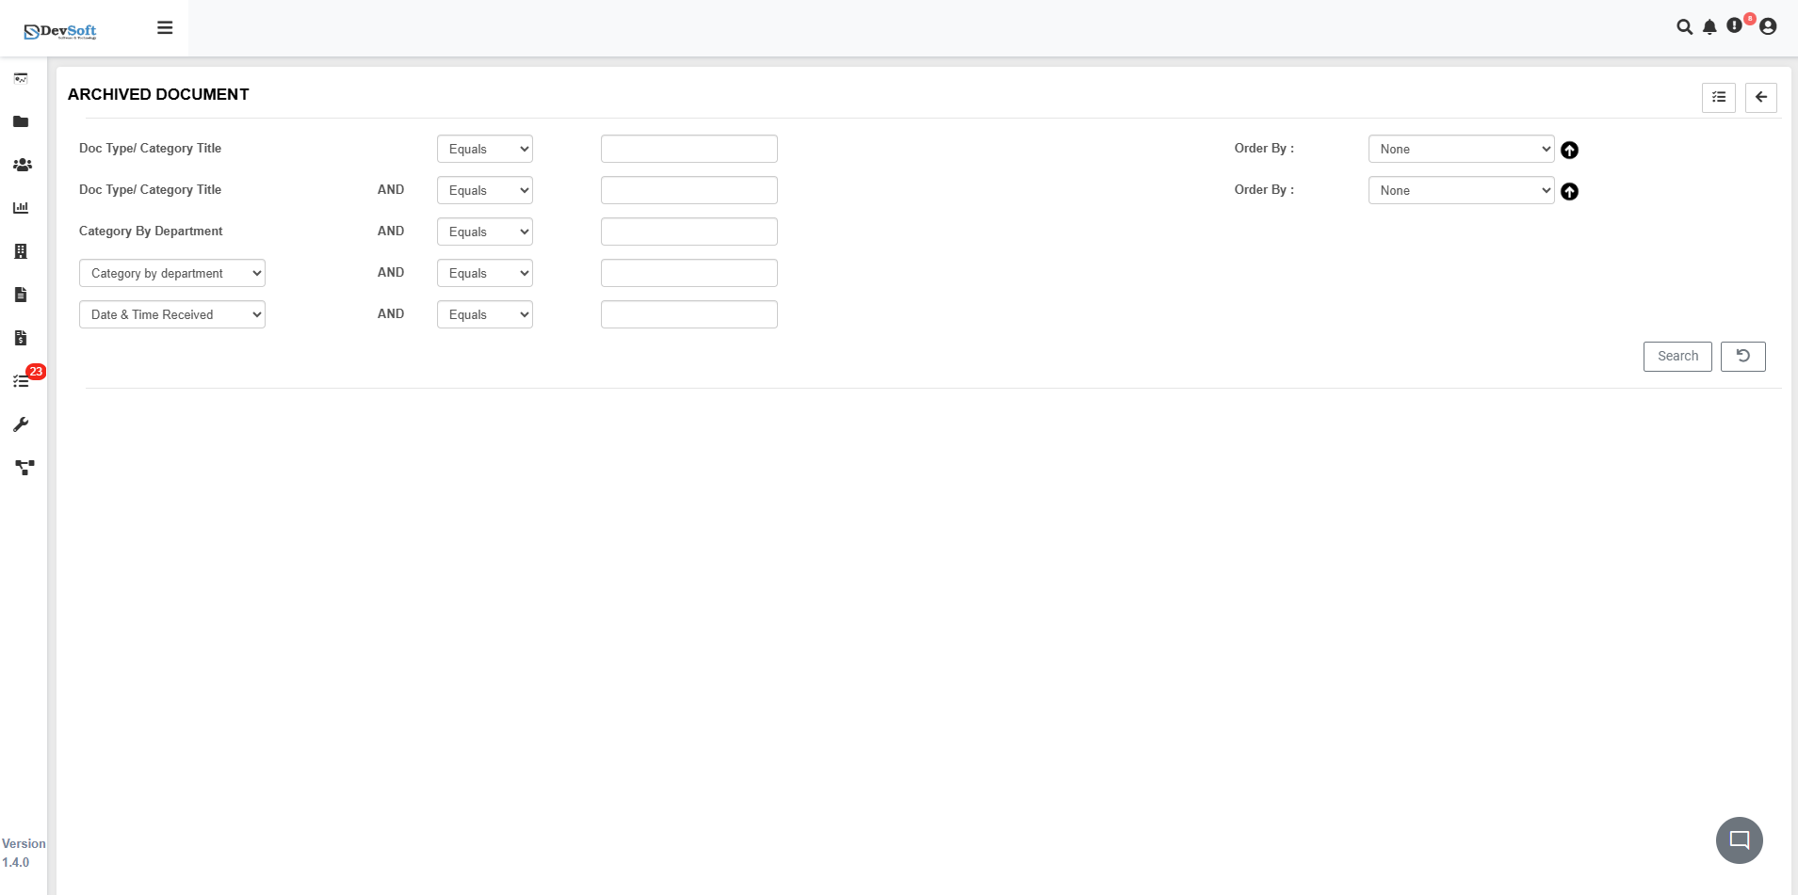This screenshot has height=895, width=1798.
Task: Open the workflow hierarchy icon in sidebar
Action: (21, 468)
